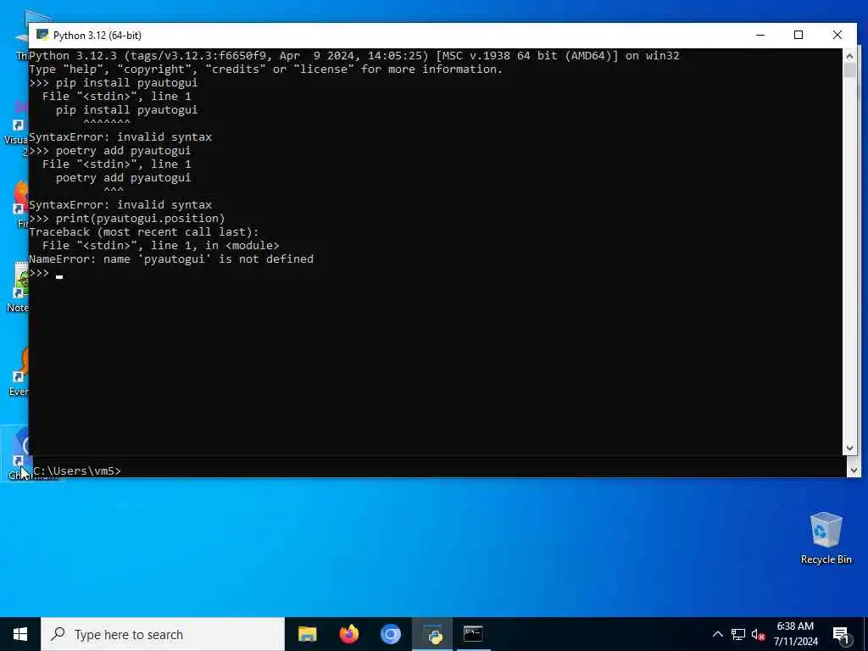The width and height of the screenshot is (868, 651).
Task: Open the Windows Start menu
Action: 20,634
